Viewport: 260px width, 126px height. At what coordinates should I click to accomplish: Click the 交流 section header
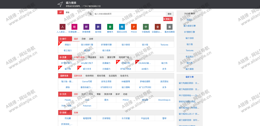click(x=65, y=94)
